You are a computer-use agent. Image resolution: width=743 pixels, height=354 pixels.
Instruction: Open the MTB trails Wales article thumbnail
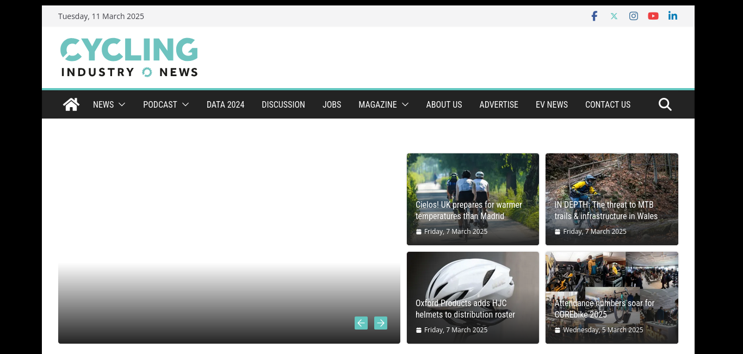(x=611, y=179)
